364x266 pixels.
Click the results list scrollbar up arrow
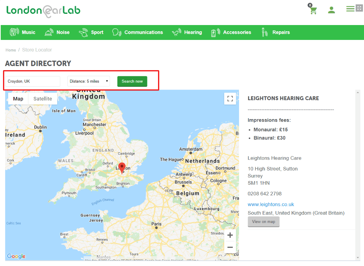click(358, 93)
